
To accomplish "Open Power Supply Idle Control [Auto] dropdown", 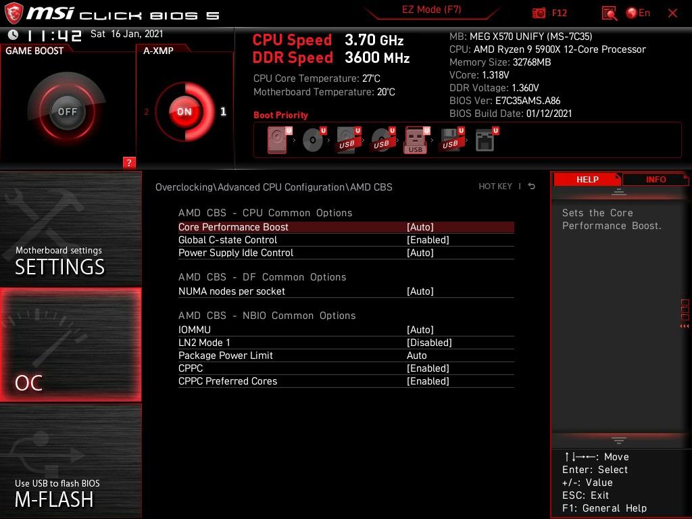I will tap(420, 253).
